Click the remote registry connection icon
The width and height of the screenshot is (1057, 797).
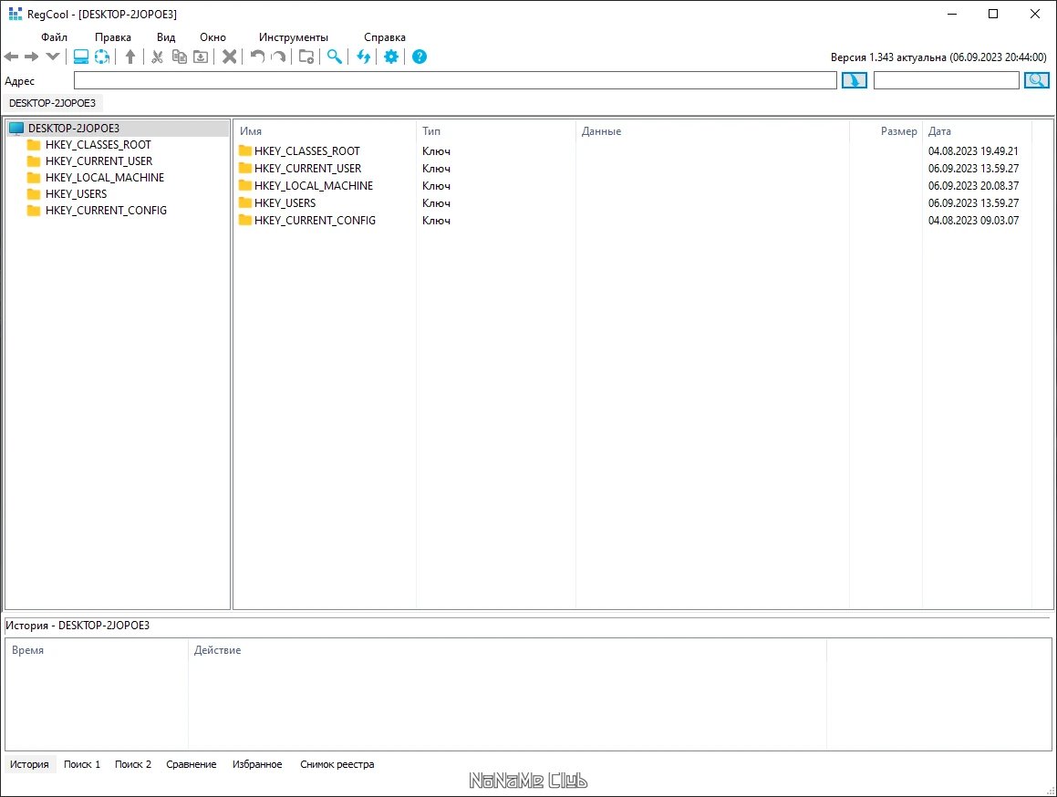102,57
